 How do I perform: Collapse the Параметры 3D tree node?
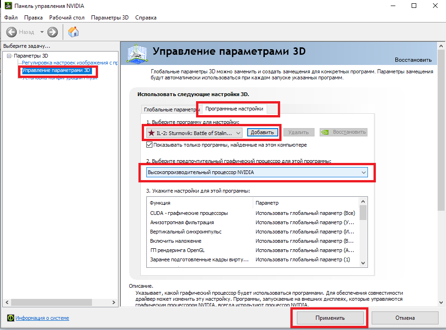pyautogui.click(x=9, y=56)
